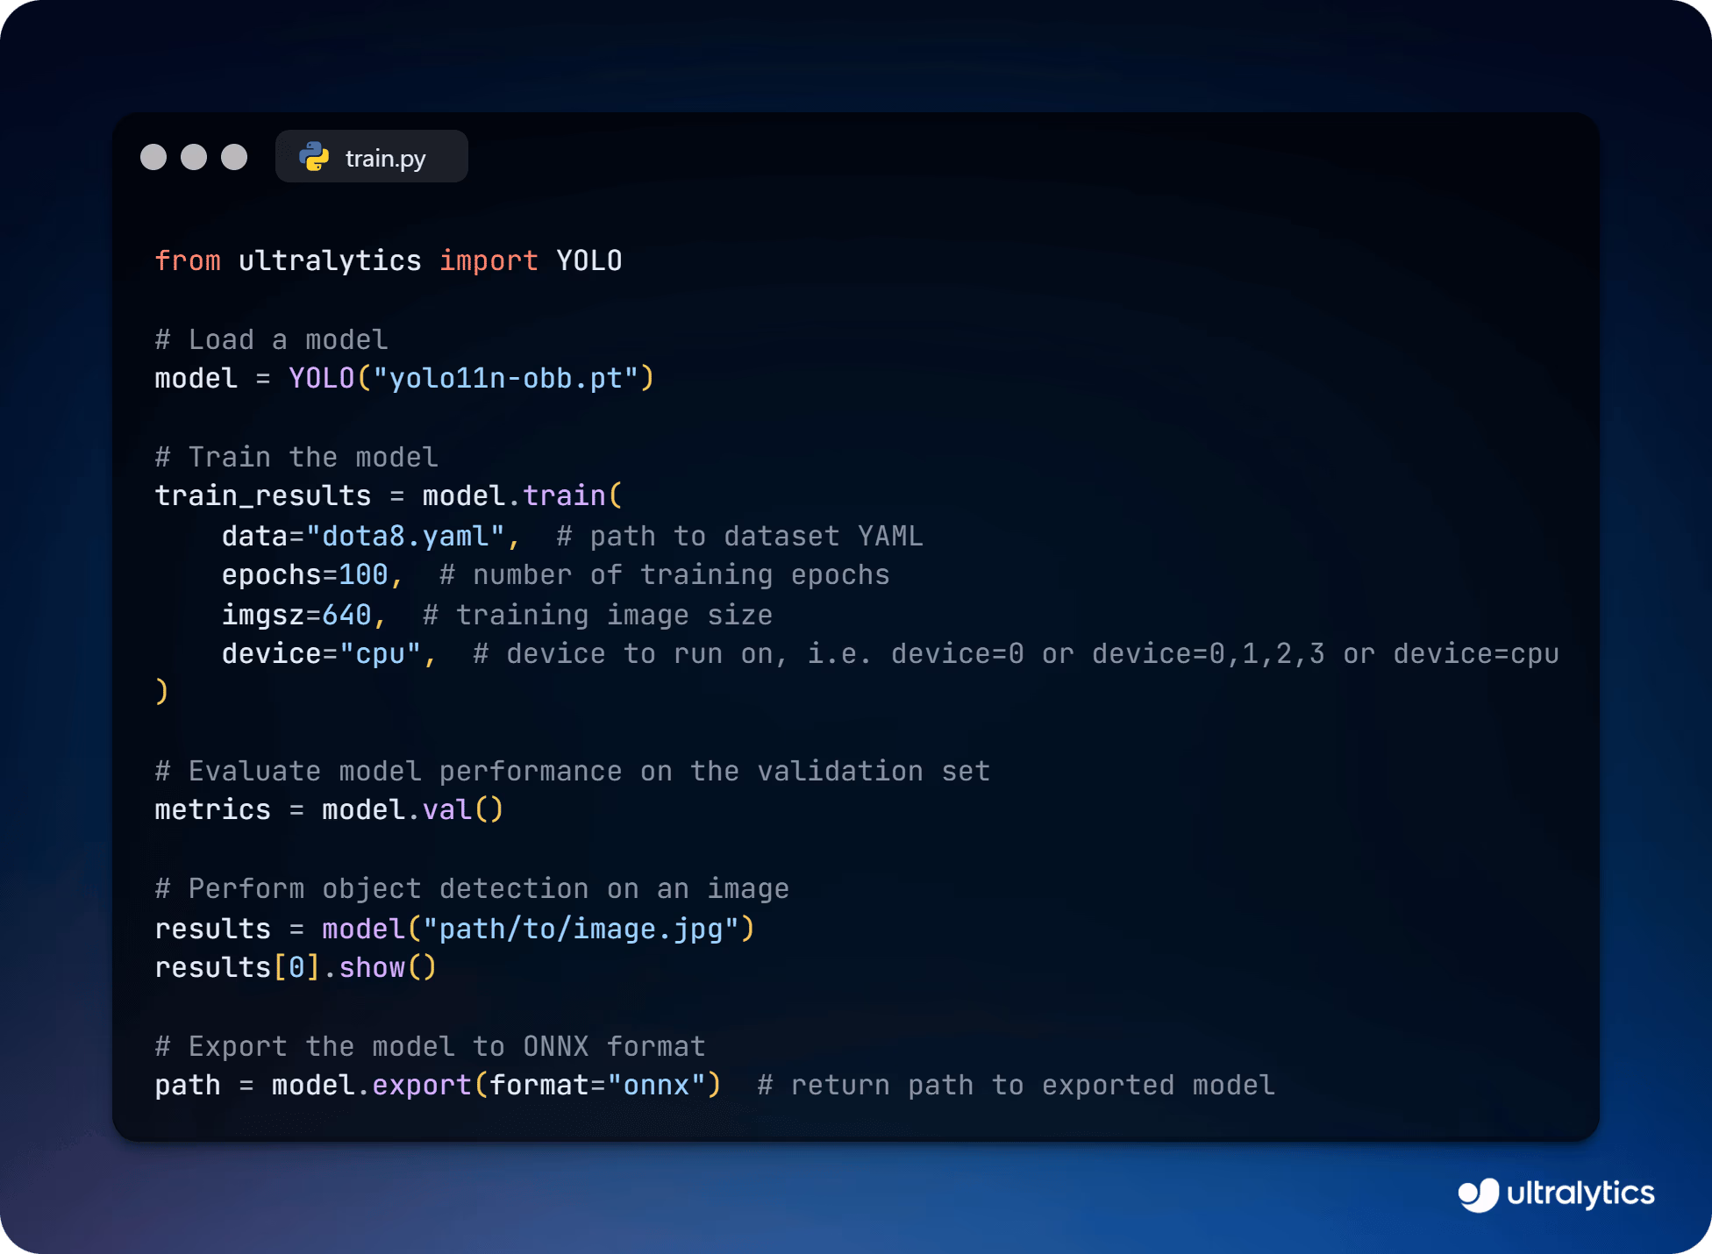
Task: Click the import keyword on first line
Action: (489, 260)
